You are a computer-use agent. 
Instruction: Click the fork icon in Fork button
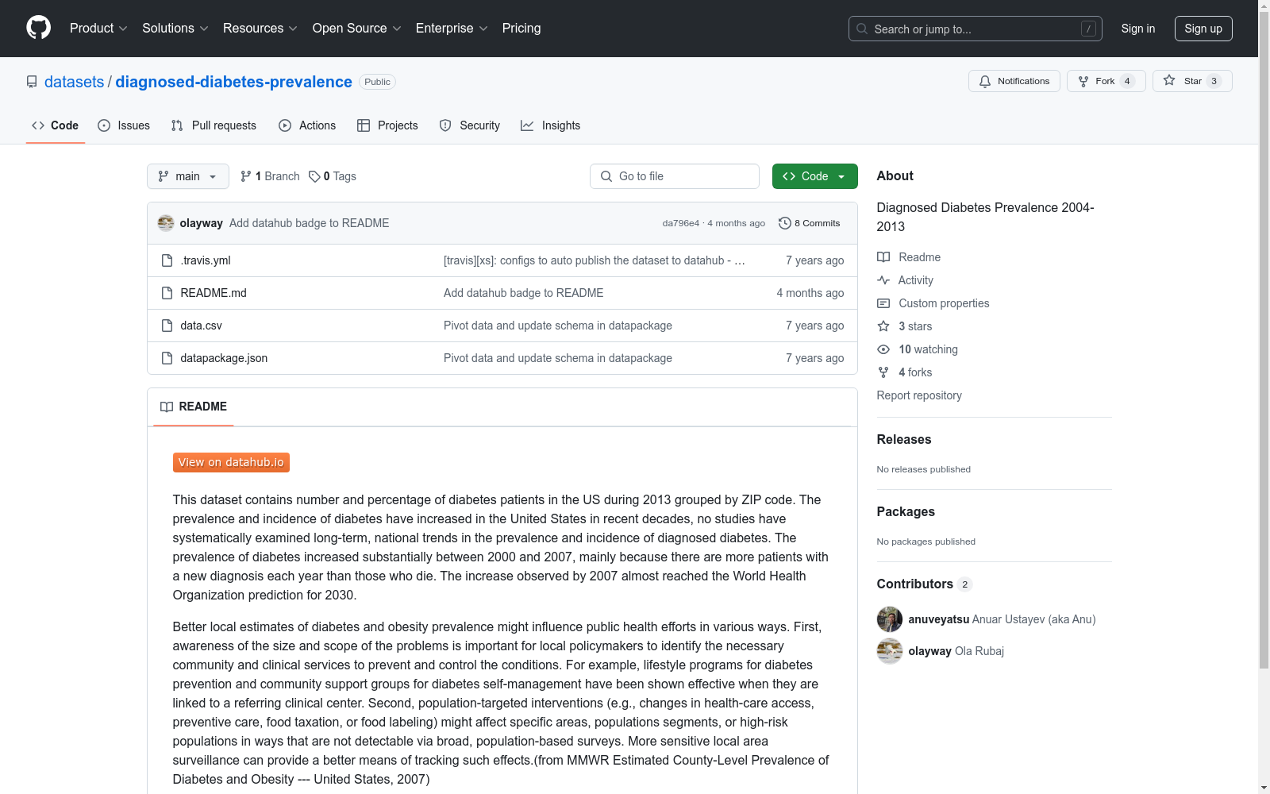[1083, 81]
